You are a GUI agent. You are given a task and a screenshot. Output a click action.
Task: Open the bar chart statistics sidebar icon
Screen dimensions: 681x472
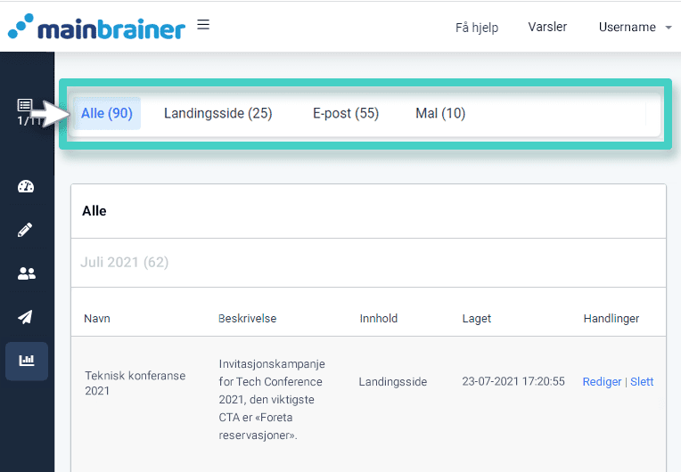[27, 361]
